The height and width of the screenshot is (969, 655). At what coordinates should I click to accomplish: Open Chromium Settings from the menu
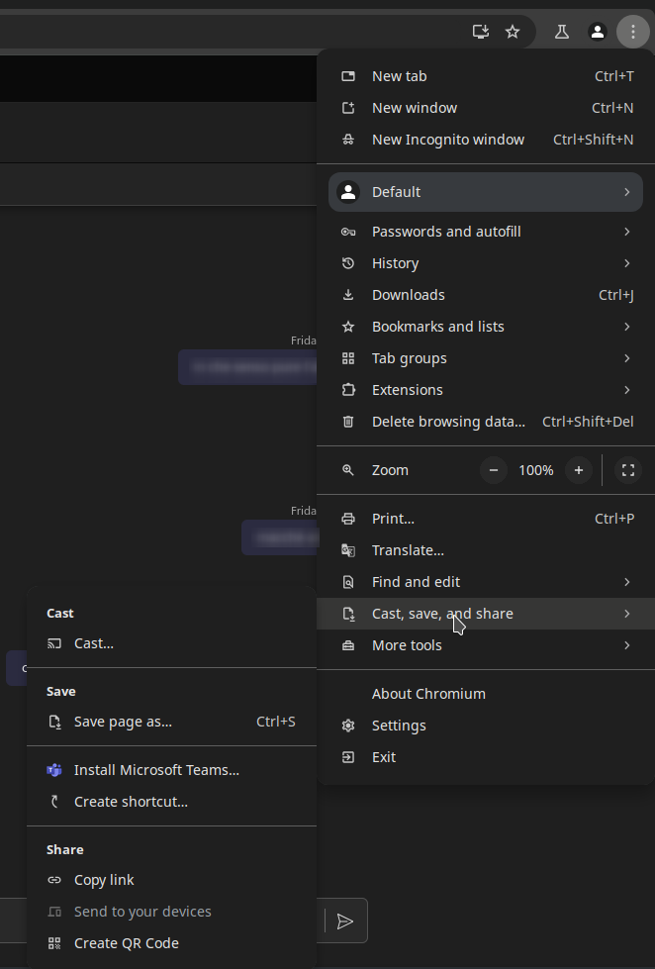(399, 725)
